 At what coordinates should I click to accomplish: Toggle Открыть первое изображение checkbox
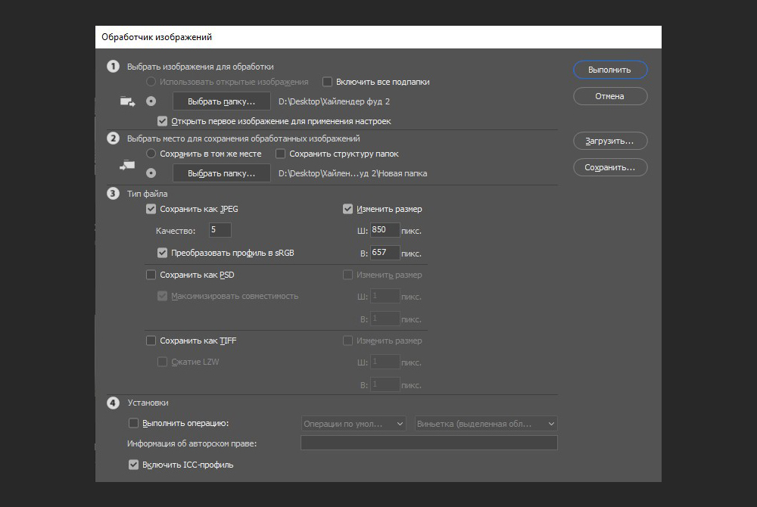[x=162, y=121]
